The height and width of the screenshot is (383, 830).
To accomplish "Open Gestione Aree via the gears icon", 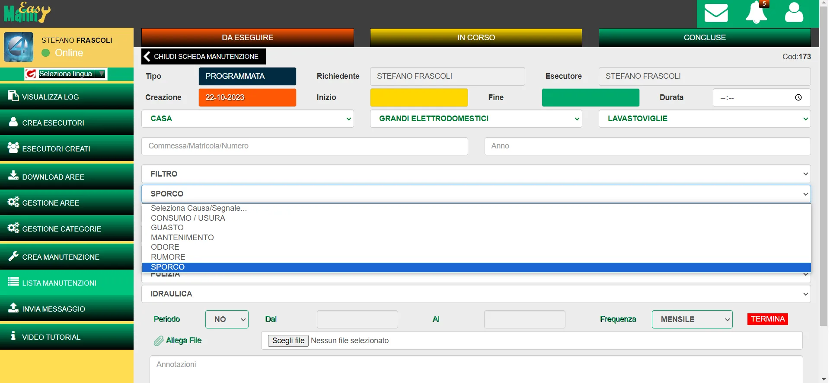I will (x=13, y=202).
